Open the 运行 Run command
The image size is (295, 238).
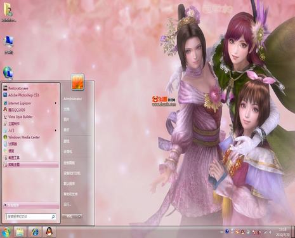pyautogui.click(x=67, y=204)
